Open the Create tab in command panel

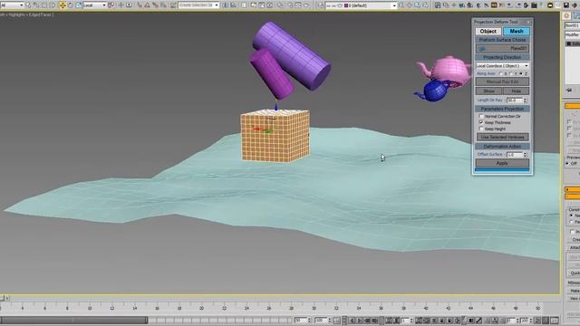point(566,15)
